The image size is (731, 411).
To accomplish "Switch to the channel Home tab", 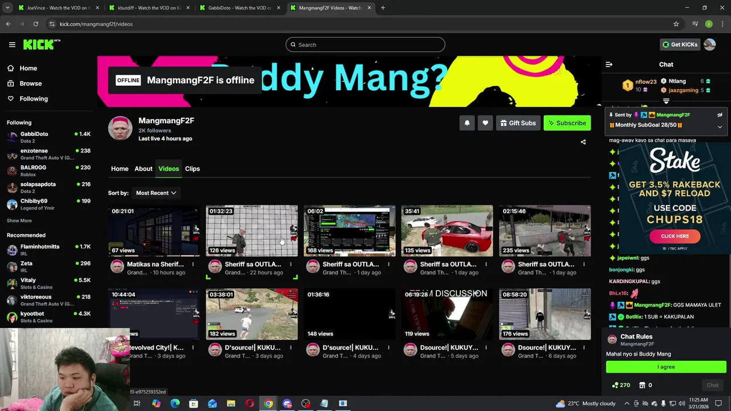I will [x=119, y=168].
